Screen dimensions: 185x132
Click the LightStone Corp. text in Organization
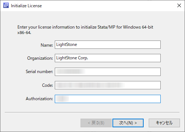[x=72, y=58]
